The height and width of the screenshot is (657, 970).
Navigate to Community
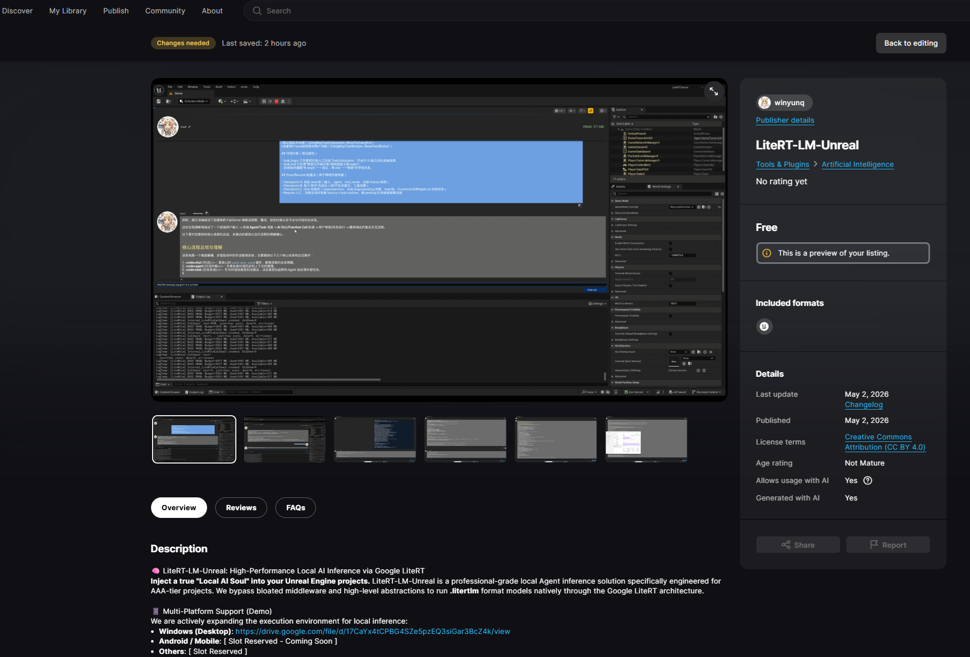click(165, 11)
